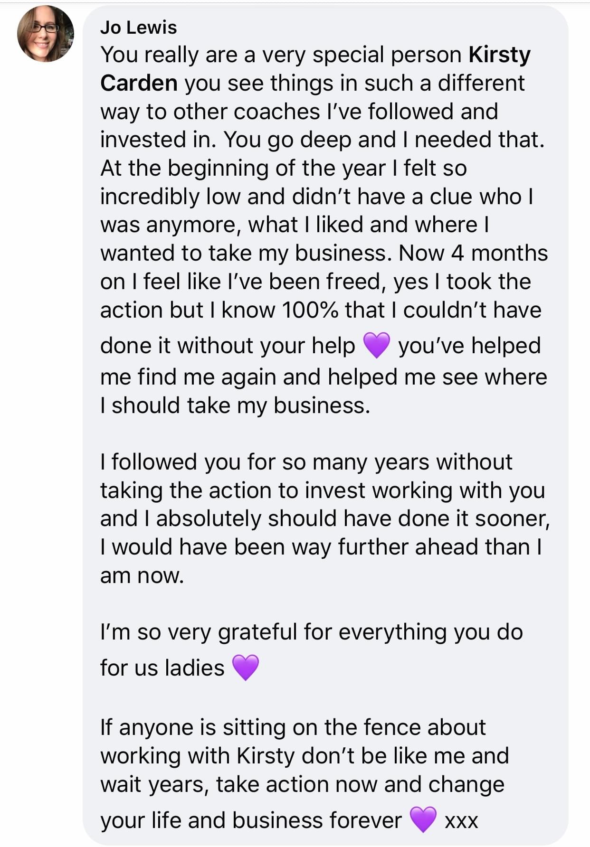The image size is (590, 847).
Task: Click 'Kirsty' in 'working with Kirsty'
Action: pos(266,756)
